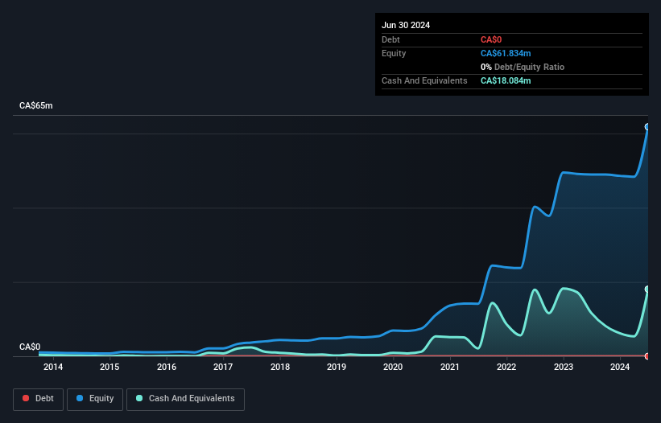Select the red Debt endpoint marker

(647, 356)
